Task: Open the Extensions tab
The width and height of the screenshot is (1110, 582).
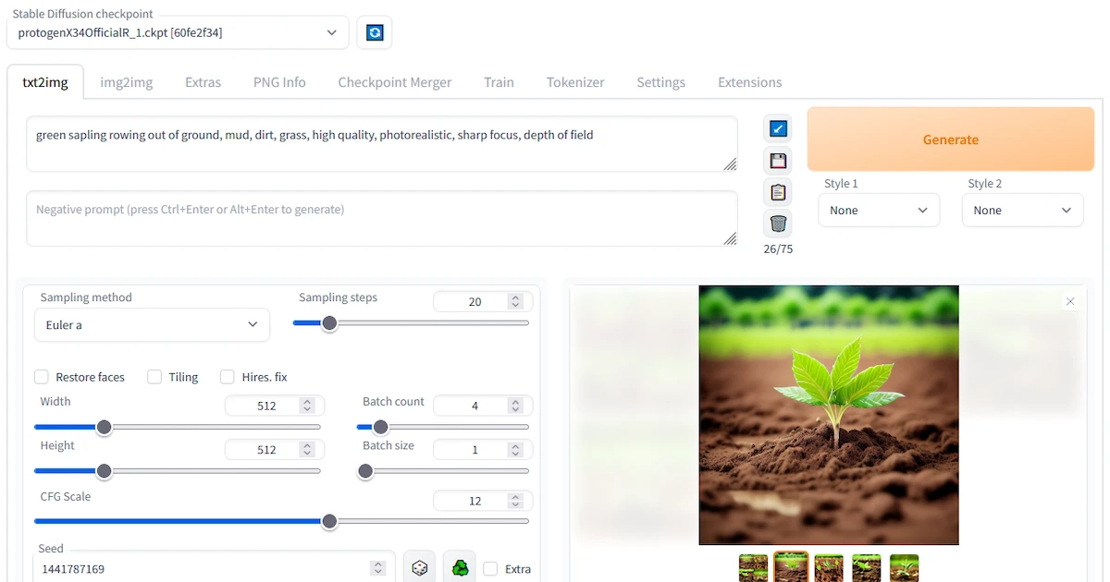Action: [749, 82]
